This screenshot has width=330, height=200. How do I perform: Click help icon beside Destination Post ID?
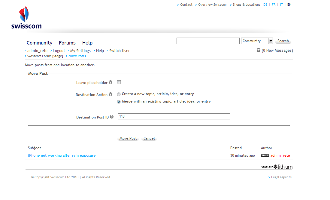point(112,117)
